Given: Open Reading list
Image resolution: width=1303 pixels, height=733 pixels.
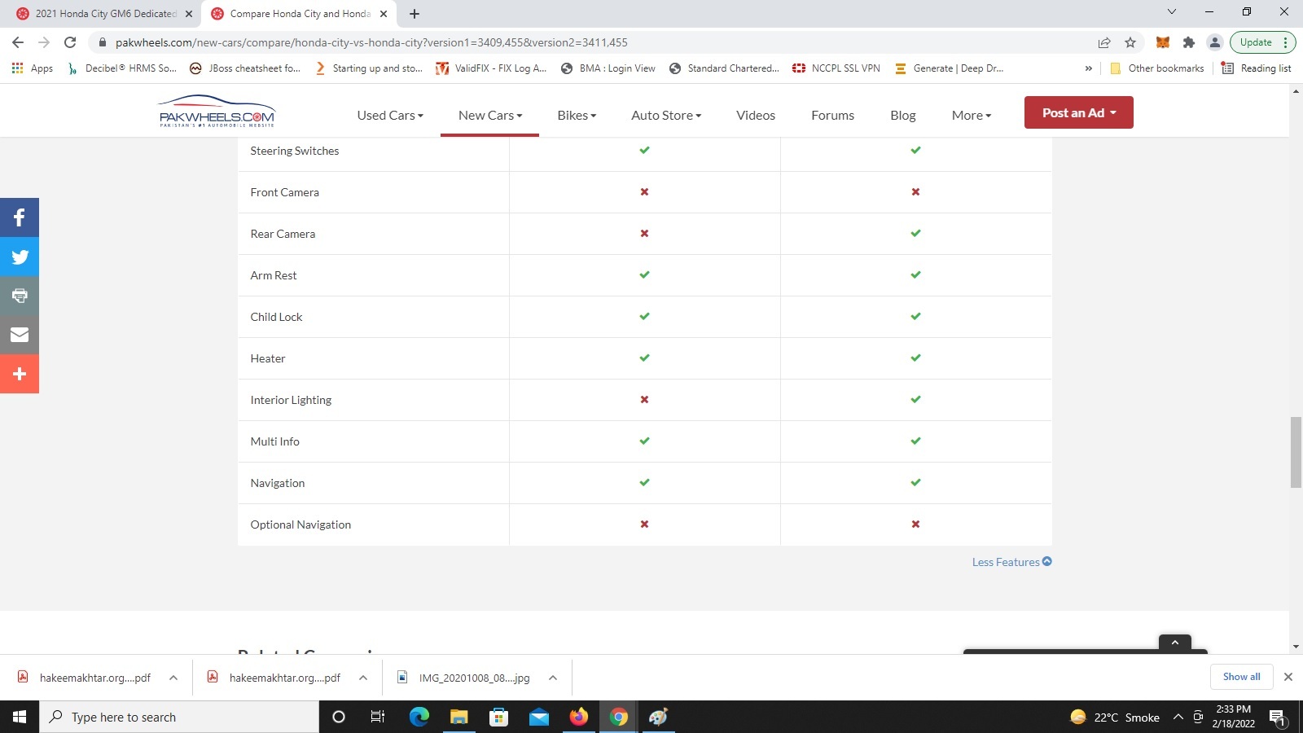Looking at the screenshot, I should tap(1257, 68).
